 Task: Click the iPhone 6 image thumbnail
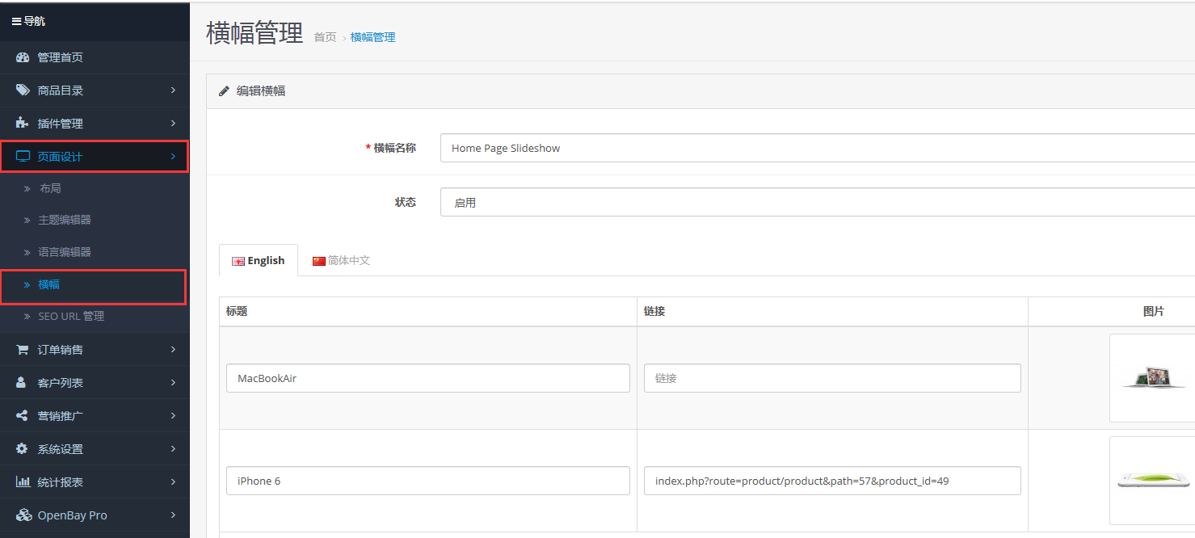point(1153,481)
